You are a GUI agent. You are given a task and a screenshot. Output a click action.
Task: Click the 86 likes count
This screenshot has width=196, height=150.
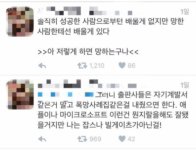tap(131, 66)
